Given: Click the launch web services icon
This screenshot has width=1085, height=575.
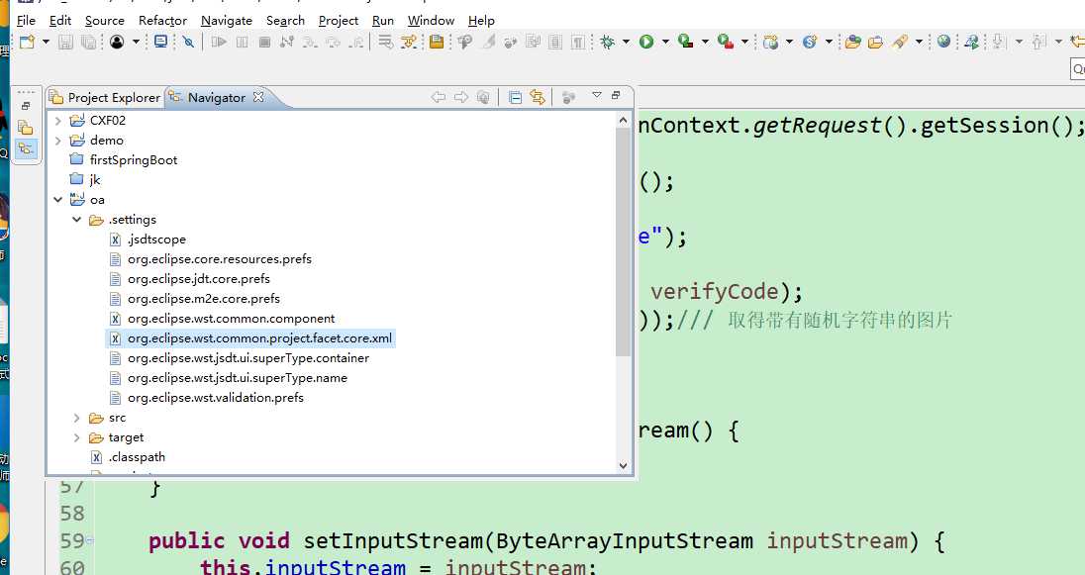Looking at the screenshot, I should pos(971,43).
